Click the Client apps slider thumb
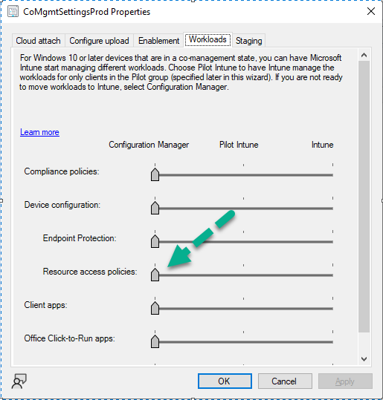 [x=155, y=308]
